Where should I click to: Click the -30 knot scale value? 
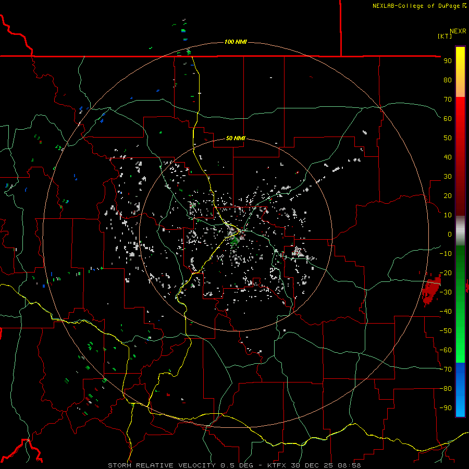[x=446, y=292]
